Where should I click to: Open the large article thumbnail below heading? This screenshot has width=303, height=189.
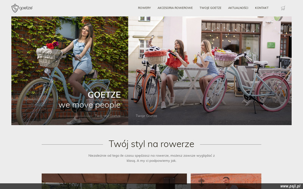tap(114, 181)
